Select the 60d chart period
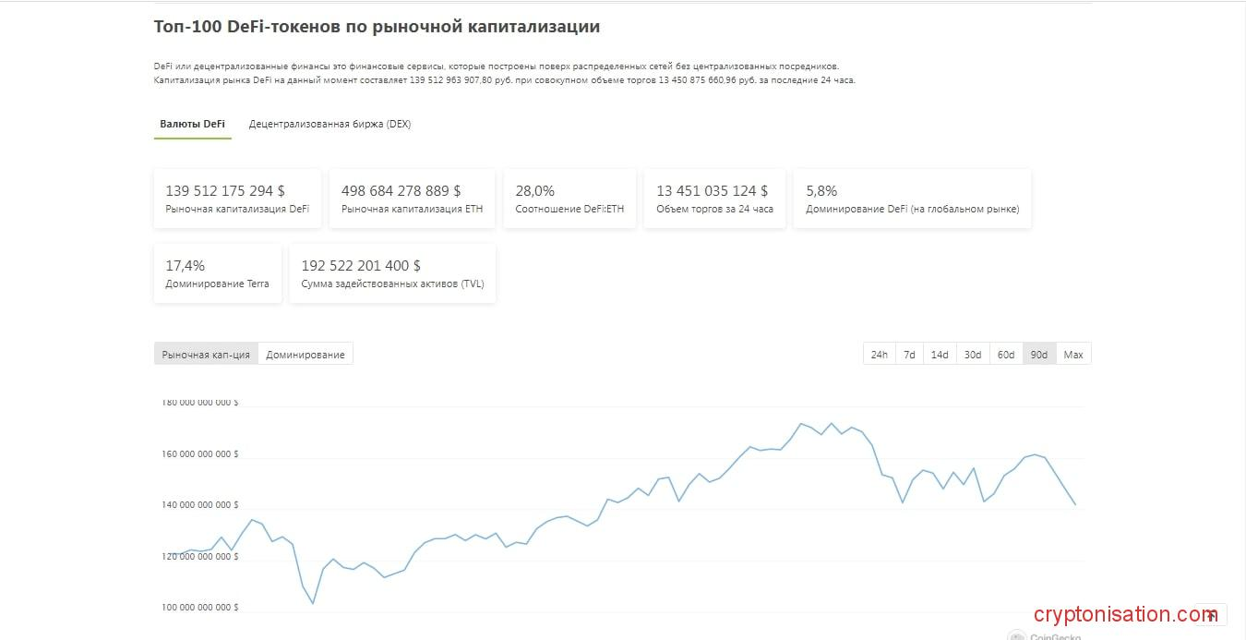 tap(1006, 355)
